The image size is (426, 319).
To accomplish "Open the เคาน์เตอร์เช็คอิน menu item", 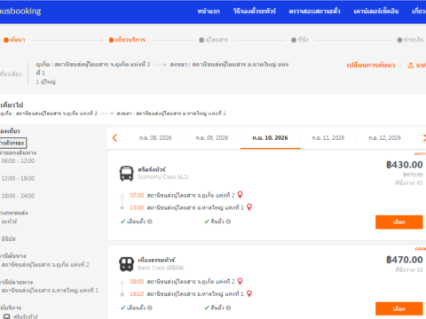I will tap(376, 12).
